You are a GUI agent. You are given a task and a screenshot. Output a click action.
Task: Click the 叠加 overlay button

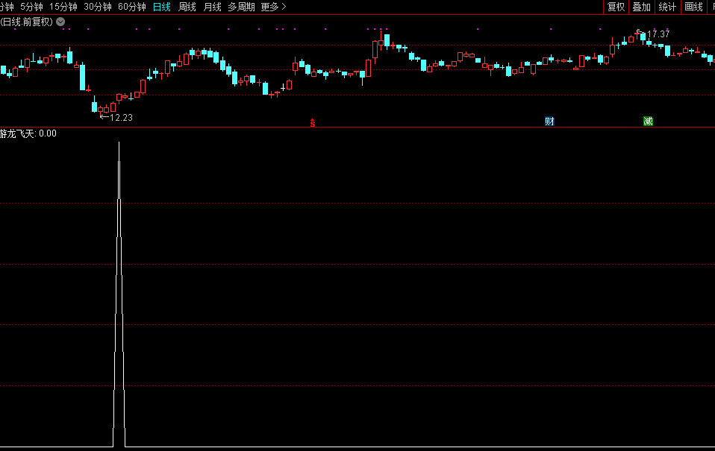click(641, 7)
